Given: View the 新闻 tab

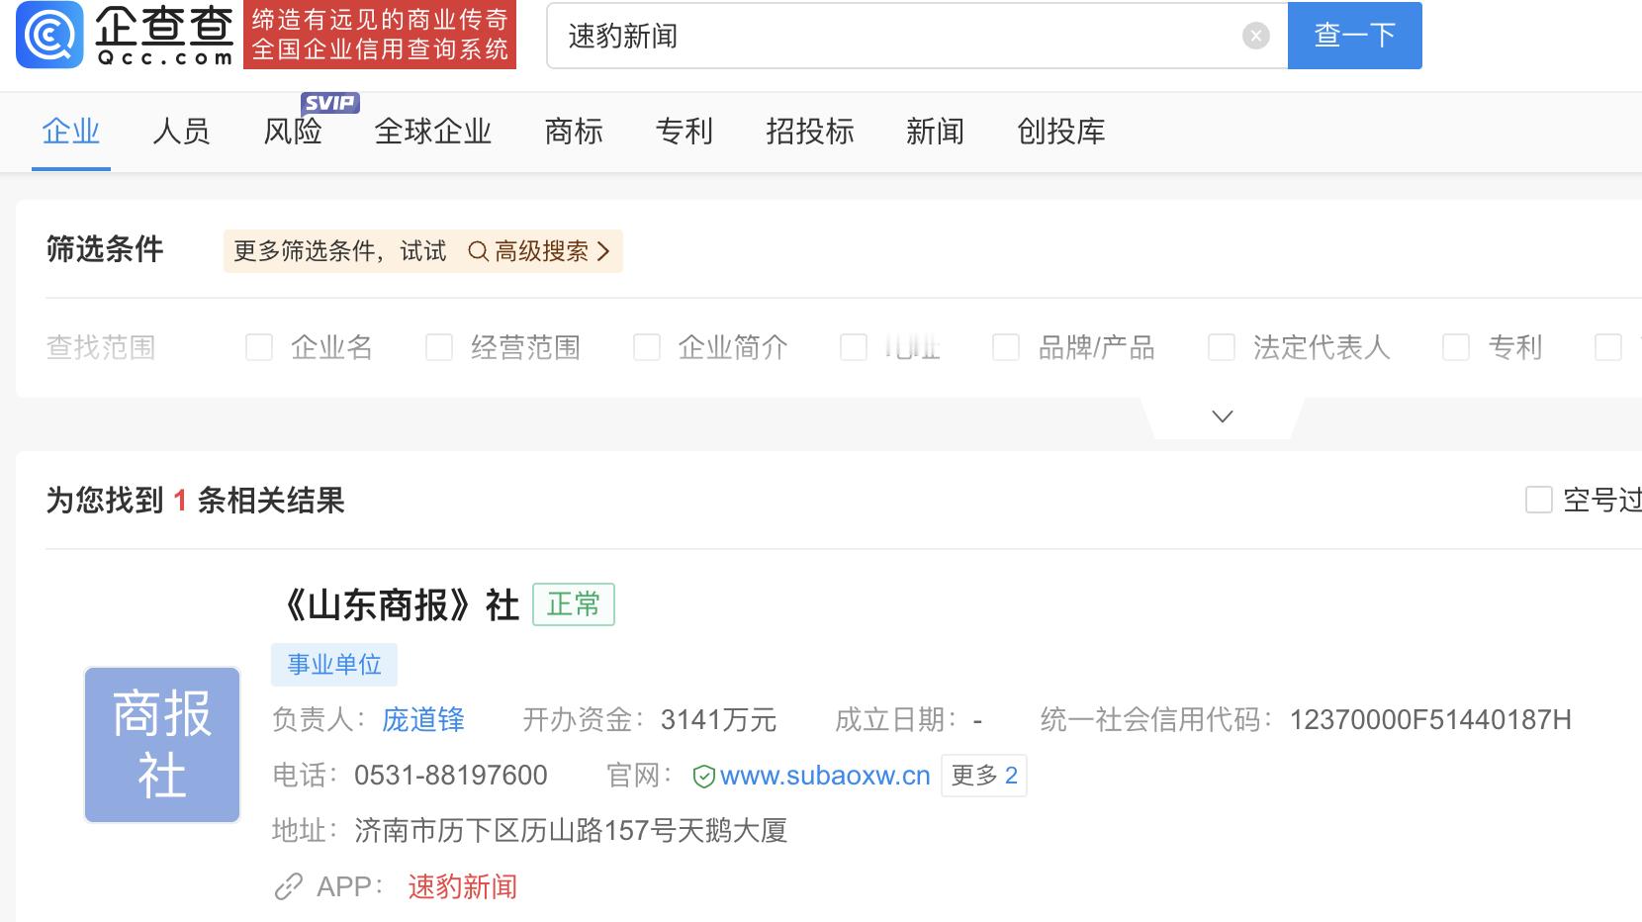Looking at the screenshot, I should pyautogui.click(x=936, y=132).
